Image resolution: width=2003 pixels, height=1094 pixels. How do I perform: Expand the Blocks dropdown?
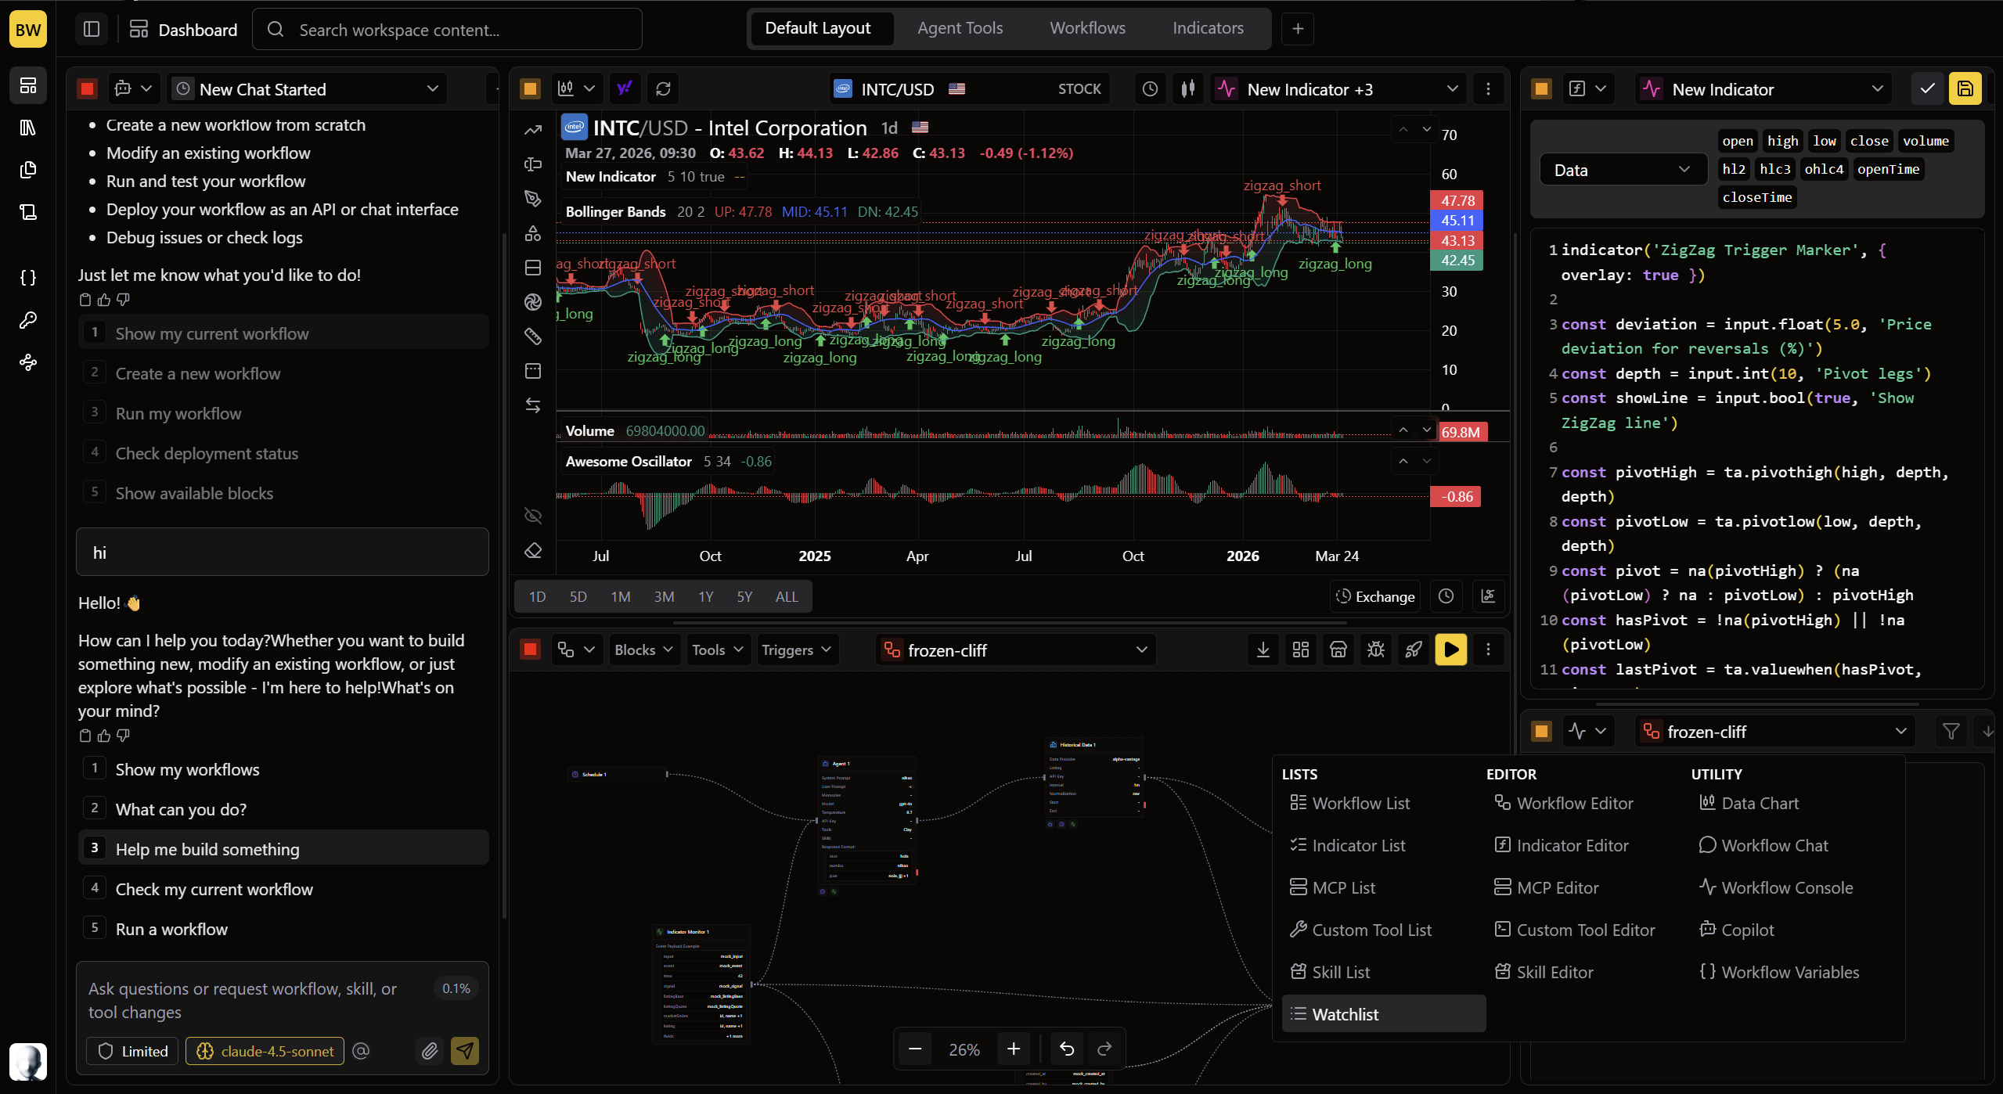(x=643, y=650)
